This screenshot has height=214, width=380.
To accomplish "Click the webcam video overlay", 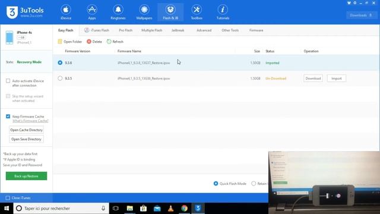I will pos(324,182).
